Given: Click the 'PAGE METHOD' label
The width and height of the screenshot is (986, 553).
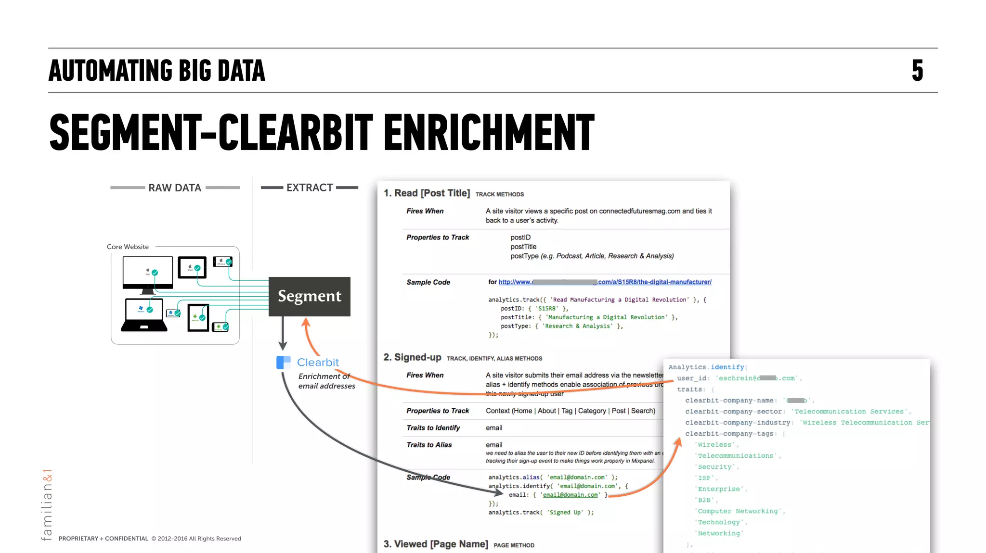Looking at the screenshot, I should (x=514, y=545).
